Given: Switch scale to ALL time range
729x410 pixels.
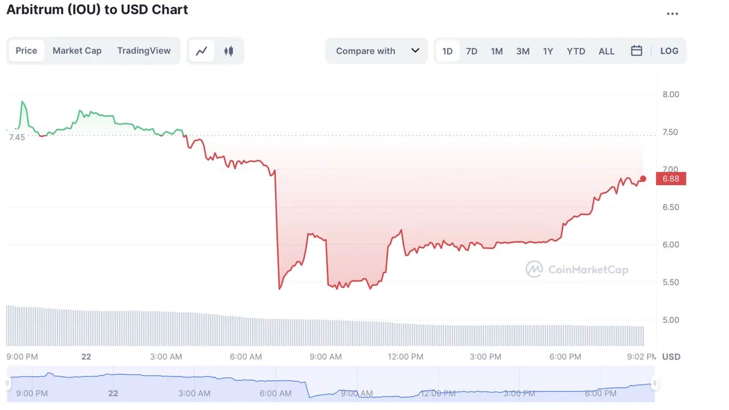Looking at the screenshot, I should pos(606,51).
